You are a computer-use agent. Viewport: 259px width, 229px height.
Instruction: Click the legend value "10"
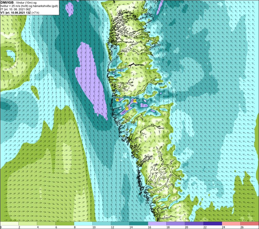click(x=94, y=227)
